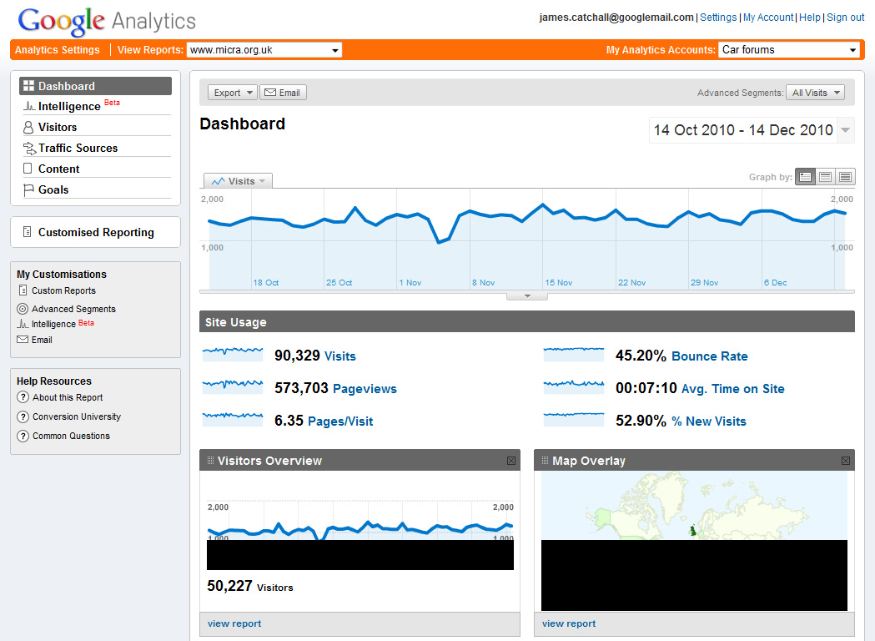Open the View Reports site dropdown
This screenshot has width=875, height=641.
[x=264, y=50]
